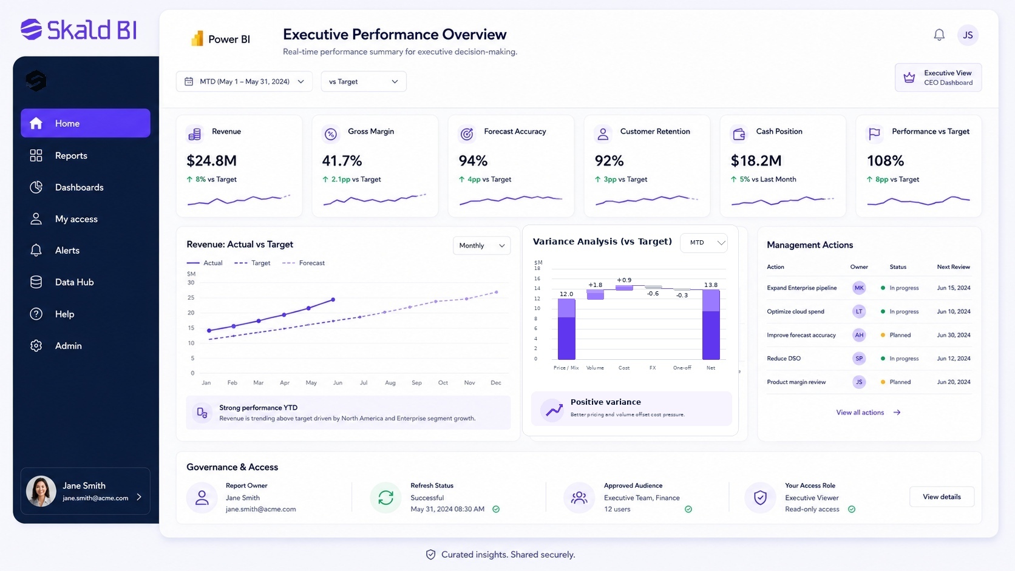Go to Home in the sidebar
Screen dimensions: 1015x571
click(x=86, y=123)
